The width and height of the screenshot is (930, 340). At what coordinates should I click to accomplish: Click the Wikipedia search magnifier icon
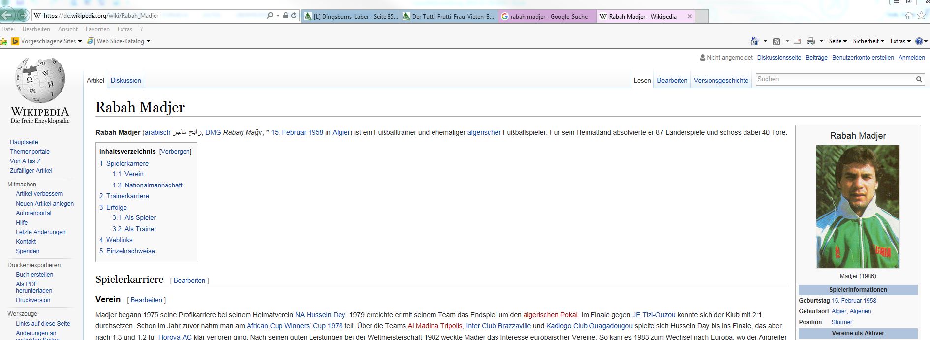click(919, 79)
